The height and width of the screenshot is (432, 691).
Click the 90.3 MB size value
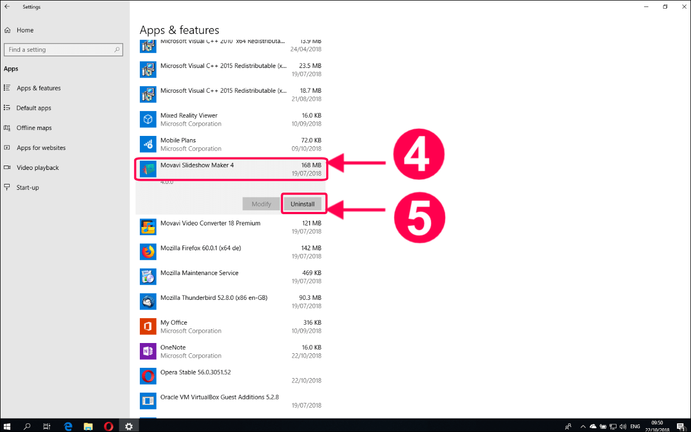[x=310, y=298]
